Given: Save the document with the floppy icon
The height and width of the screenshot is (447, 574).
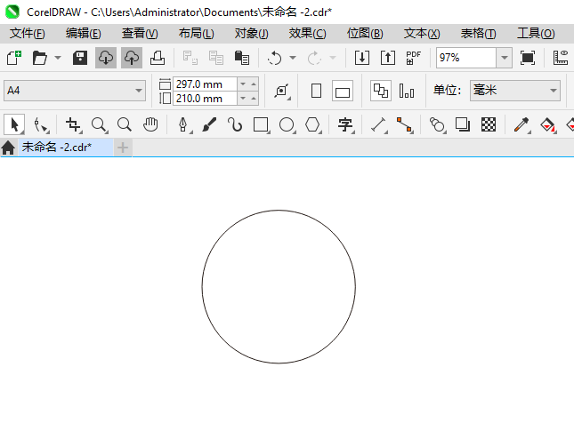Looking at the screenshot, I should (80, 58).
